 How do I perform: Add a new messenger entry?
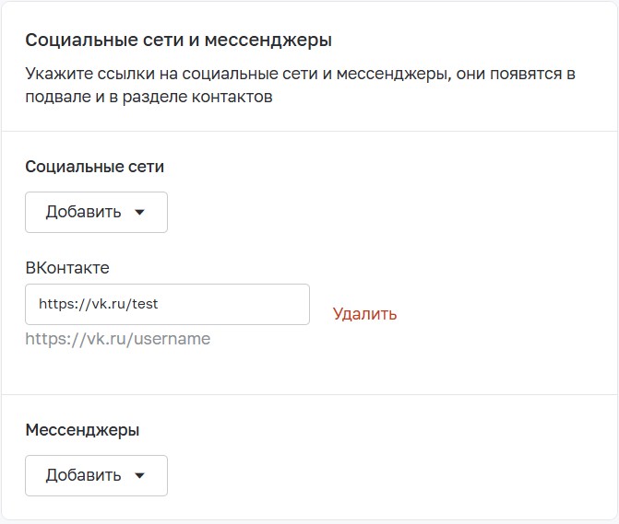96,475
